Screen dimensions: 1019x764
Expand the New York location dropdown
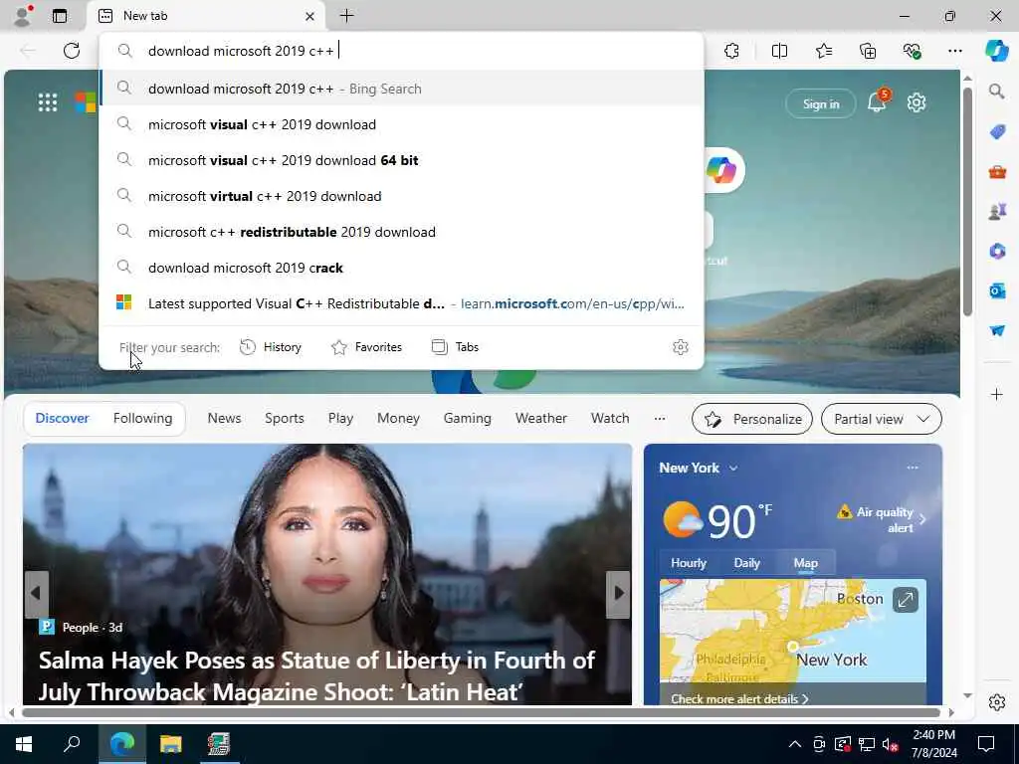click(733, 468)
